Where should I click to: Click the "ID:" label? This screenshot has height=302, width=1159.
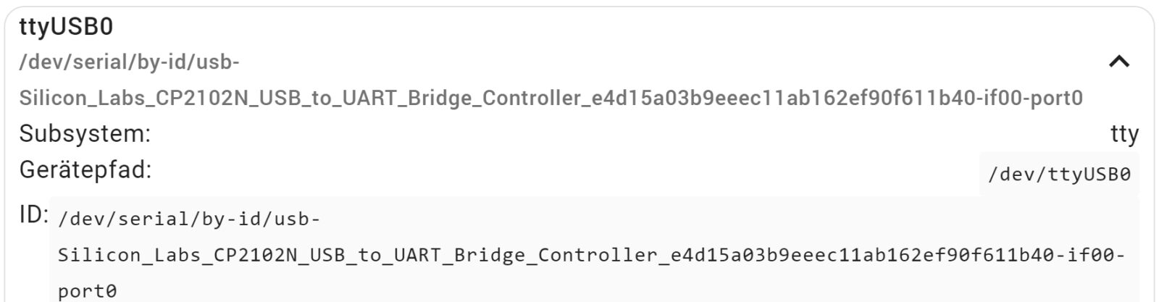33,214
